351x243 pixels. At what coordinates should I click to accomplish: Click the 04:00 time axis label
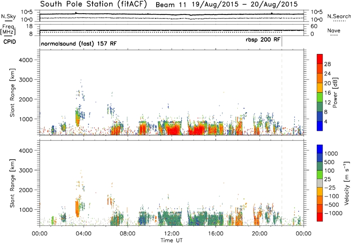[83, 234]
